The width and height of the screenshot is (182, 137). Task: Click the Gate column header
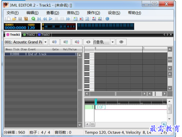pos(55,49)
